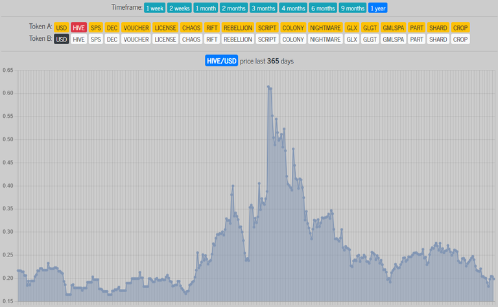498x307 pixels.
Task: Set Token B to DEC
Action: point(112,40)
